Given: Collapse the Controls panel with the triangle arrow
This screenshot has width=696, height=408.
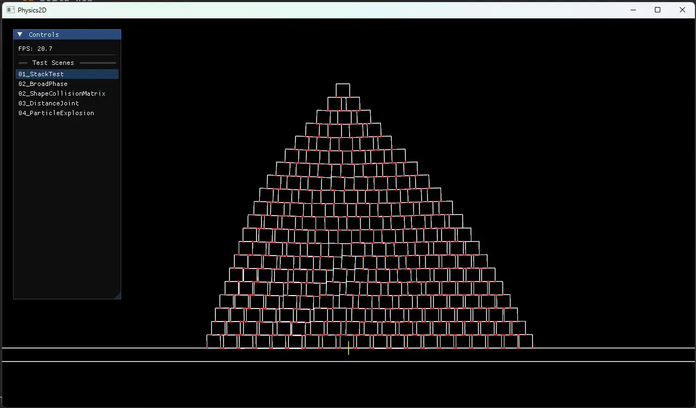Looking at the screenshot, I should [x=20, y=35].
